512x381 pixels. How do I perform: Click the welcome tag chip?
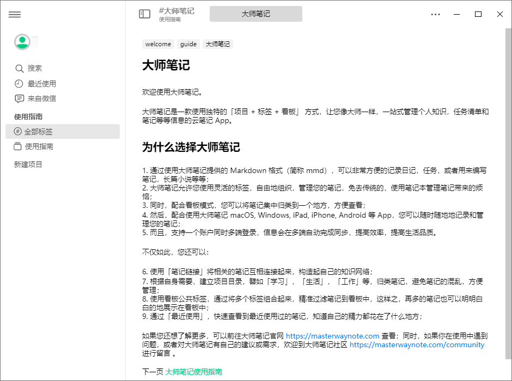pyautogui.click(x=158, y=44)
